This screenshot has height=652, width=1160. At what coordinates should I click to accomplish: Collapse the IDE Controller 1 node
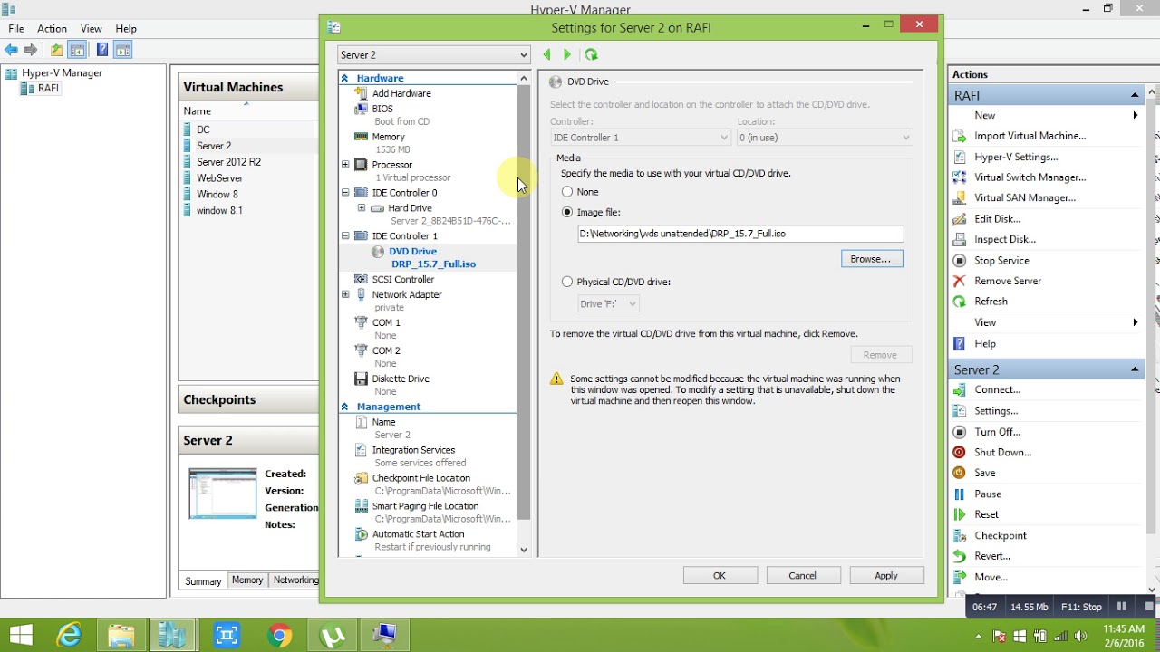(x=345, y=236)
